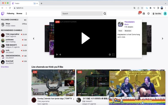Viewport: 168px width, 105px height.
Task: Go back in browser history
Action: click(2, 8)
